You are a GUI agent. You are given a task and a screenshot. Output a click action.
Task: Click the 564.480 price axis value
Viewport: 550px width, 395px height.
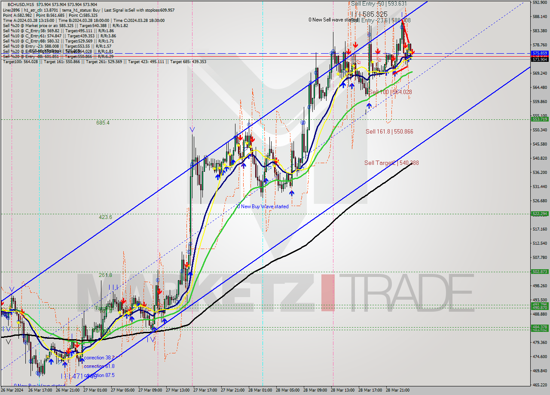(540, 87)
